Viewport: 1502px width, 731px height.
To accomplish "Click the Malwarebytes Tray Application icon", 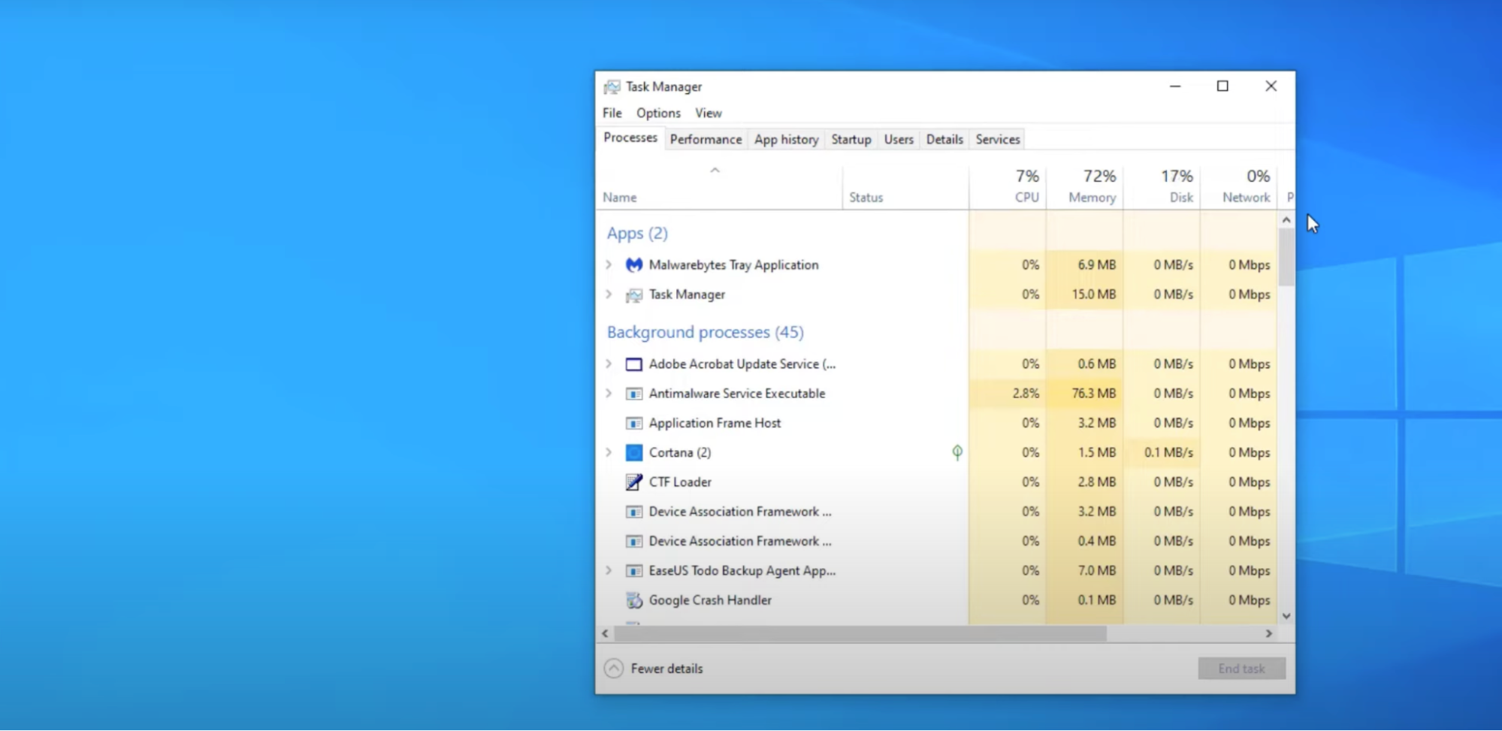I will click(x=634, y=264).
